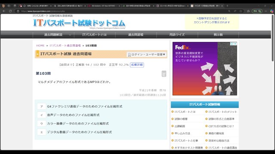Screen dimensions: 275x154
Task: Open the favorites list icon in toolbar
Action: (248, 11)
